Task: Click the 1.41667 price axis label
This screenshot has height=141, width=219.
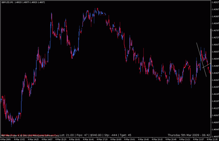Action: 215,45
